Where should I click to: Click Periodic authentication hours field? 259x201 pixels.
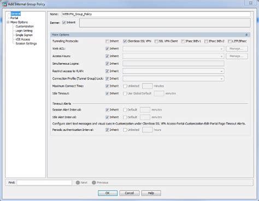coord(147,130)
